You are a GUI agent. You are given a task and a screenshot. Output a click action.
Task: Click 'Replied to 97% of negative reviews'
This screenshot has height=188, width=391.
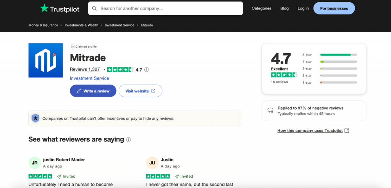310,108
